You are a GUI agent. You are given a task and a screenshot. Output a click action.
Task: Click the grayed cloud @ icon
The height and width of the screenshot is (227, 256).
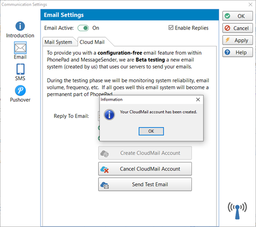pyautogui.click(x=105, y=153)
